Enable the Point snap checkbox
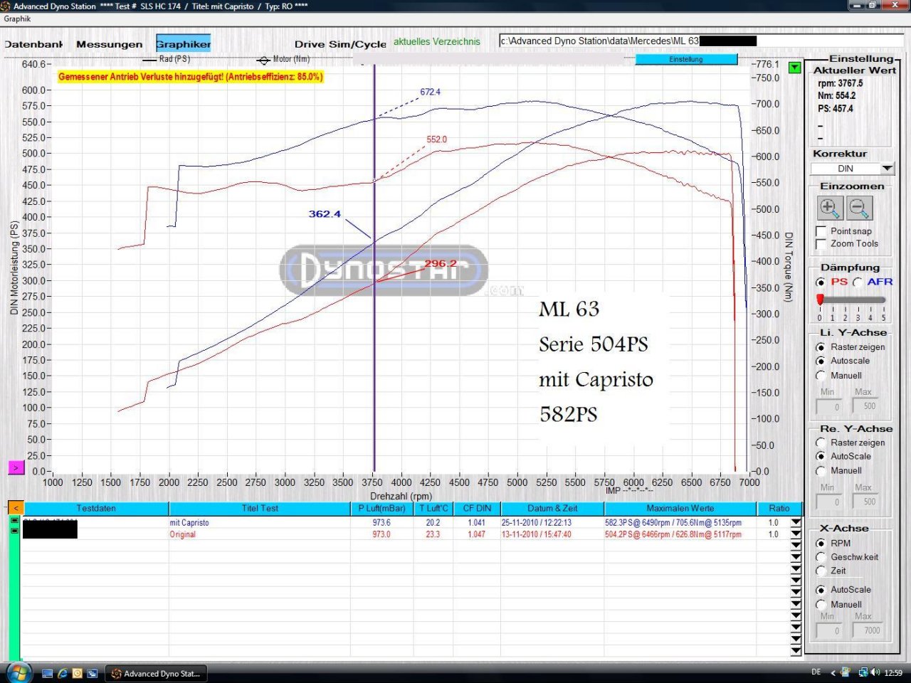Image resolution: width=911 pixels, height=683 pixels. [821, 231]
